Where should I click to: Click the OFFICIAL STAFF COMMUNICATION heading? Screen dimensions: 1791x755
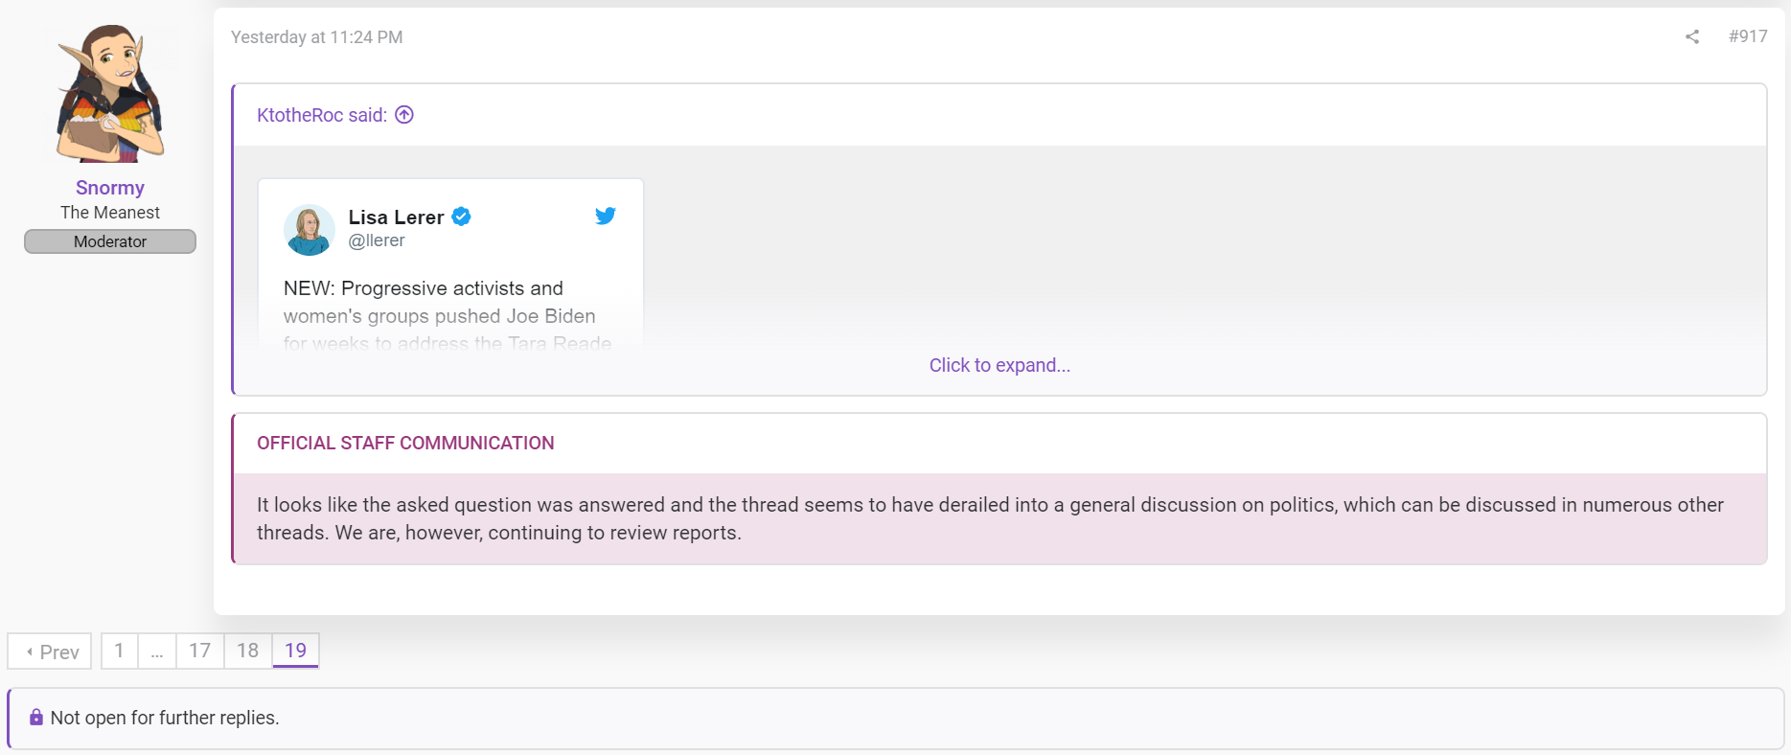[405, 444]
